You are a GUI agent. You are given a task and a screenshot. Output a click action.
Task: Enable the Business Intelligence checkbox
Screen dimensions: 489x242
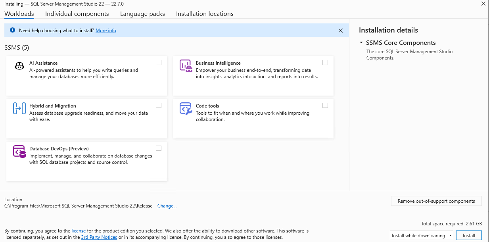(x=325, y=62)
